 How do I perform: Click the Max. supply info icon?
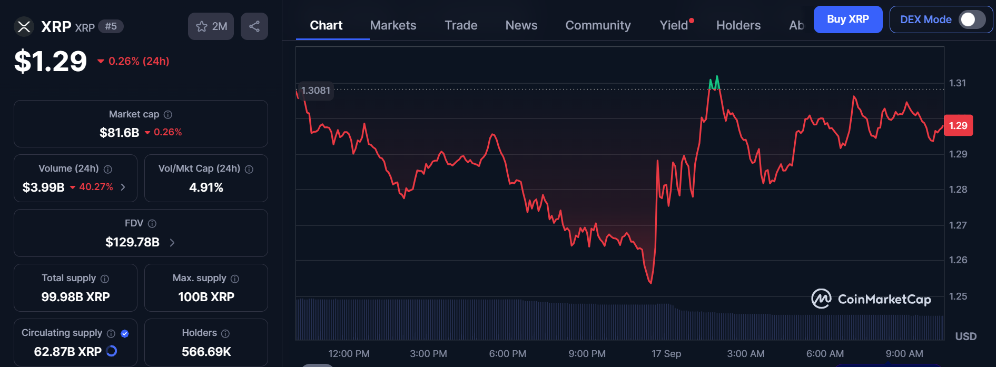(x=235, y=279)
